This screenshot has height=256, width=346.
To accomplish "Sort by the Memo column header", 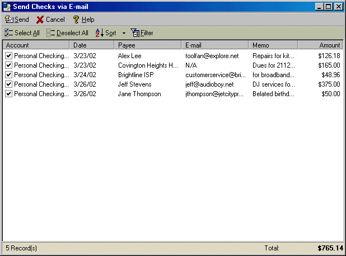I will click(273, 45).
